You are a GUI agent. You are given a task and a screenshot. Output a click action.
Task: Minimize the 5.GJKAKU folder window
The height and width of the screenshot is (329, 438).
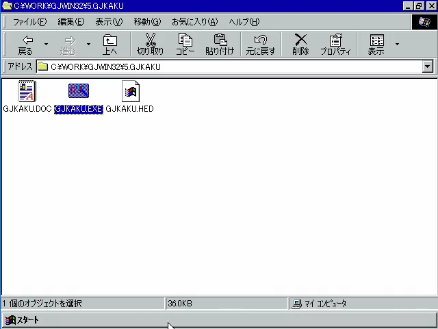pos(408,6)
